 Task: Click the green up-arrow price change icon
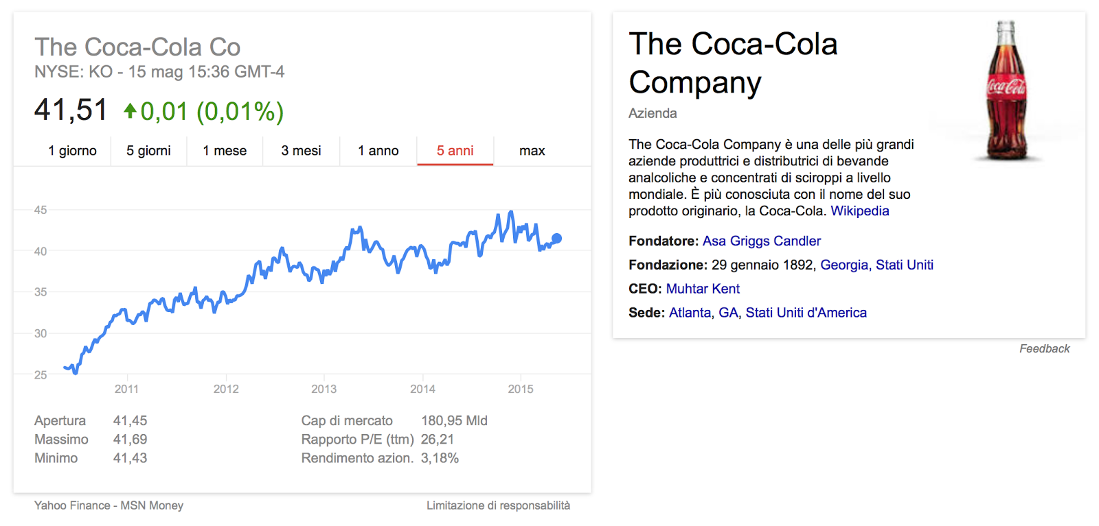[130, 110]
